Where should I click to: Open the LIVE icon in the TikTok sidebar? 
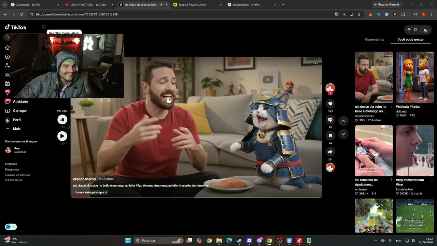tap(7, 84)
